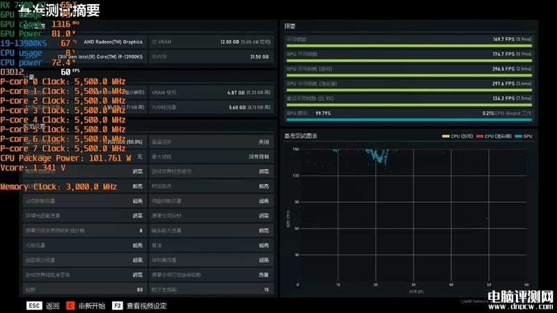Click the 13th Gen Intel Core i9-13900KS row
This screenshot has height=313, width=557.
pos(85,57)
